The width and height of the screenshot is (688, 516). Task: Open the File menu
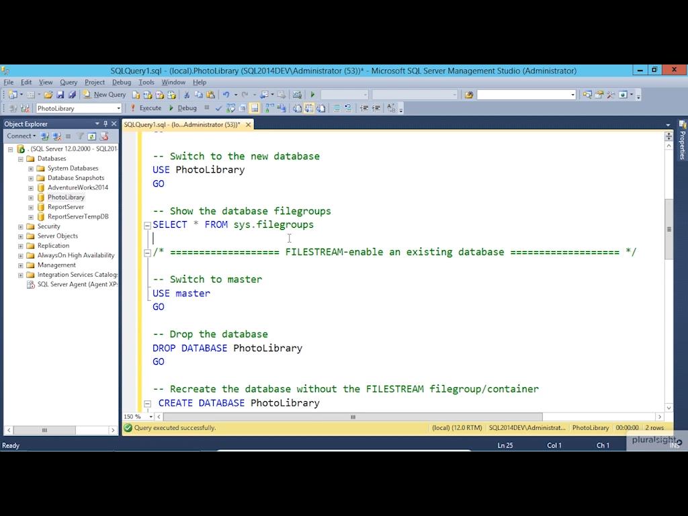pos(8,82)
